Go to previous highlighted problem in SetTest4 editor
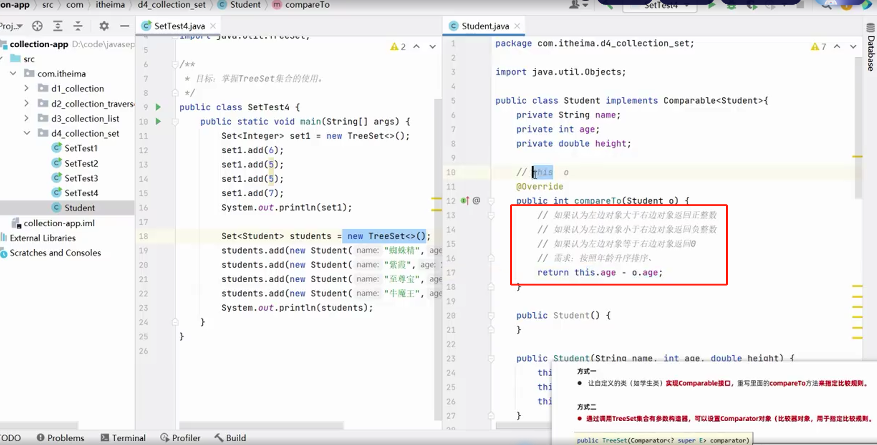877x445 pixels. click(417, 46)
